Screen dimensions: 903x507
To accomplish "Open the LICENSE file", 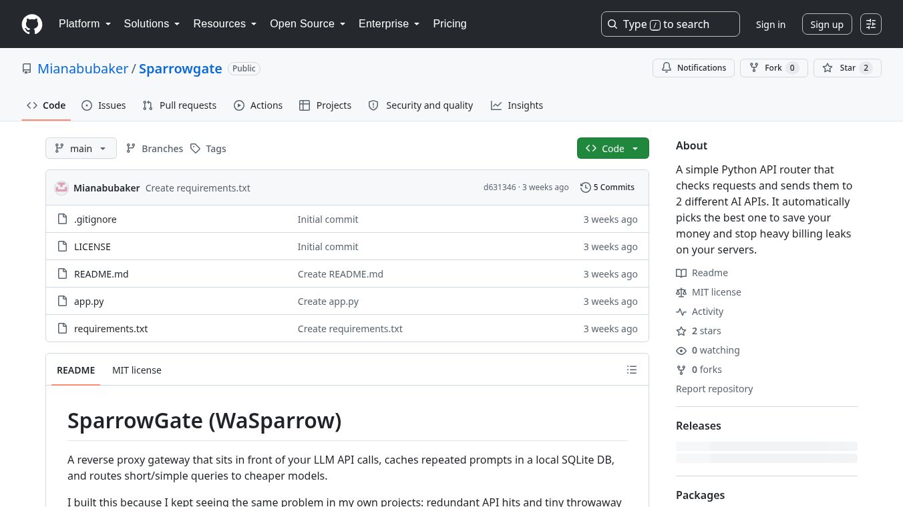I will [x=92, y=246].
